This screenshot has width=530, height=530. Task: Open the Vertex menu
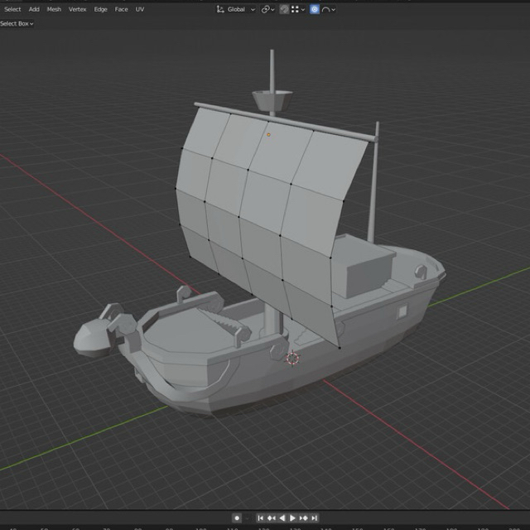(x=77, y=9)
